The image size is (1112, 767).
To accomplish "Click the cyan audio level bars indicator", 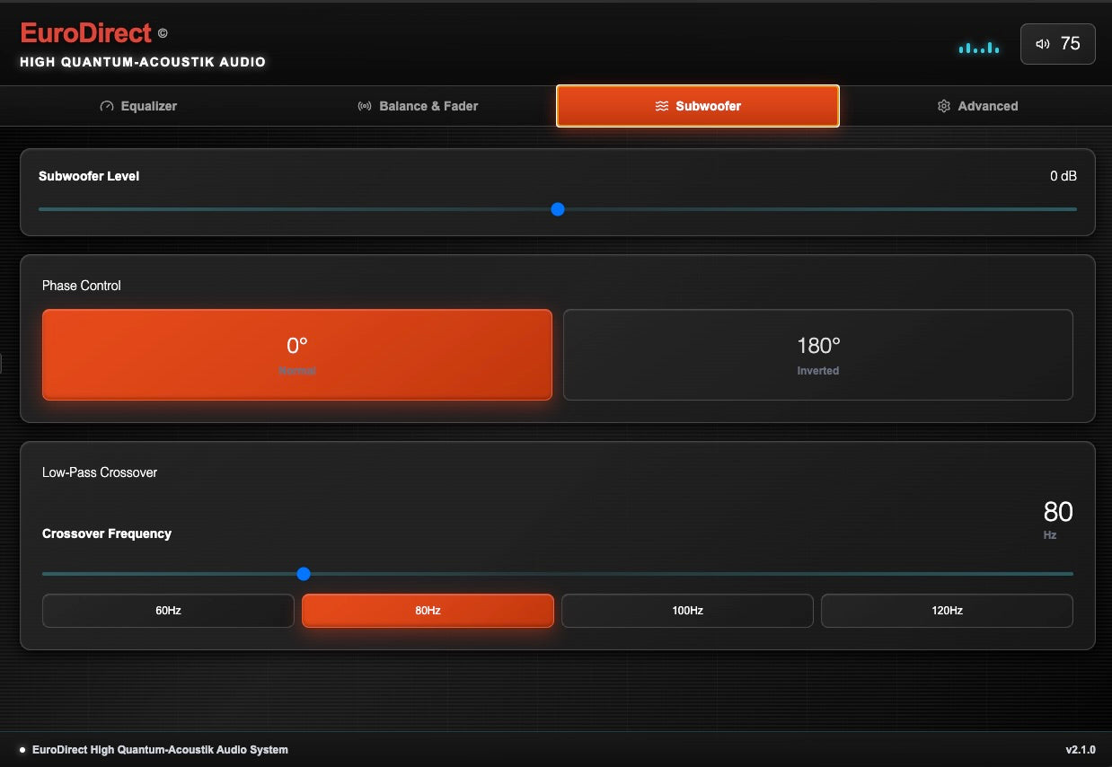I will coord(978,48).
